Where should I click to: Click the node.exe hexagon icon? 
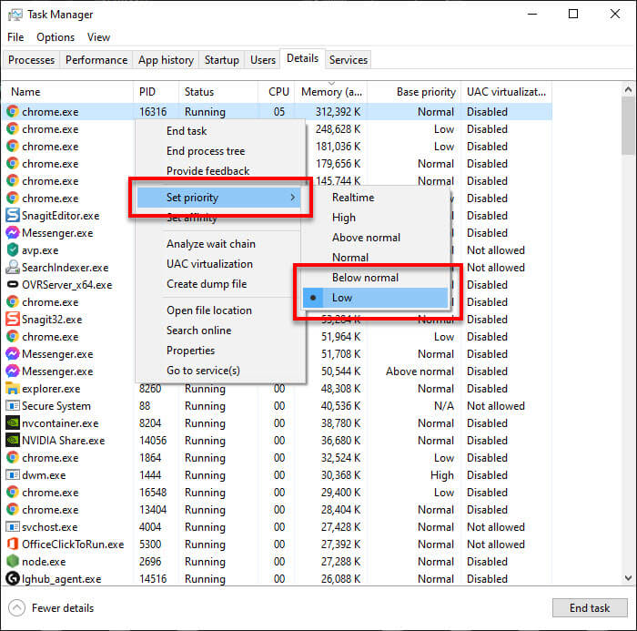pyautogui.click(x=13, y=561)
